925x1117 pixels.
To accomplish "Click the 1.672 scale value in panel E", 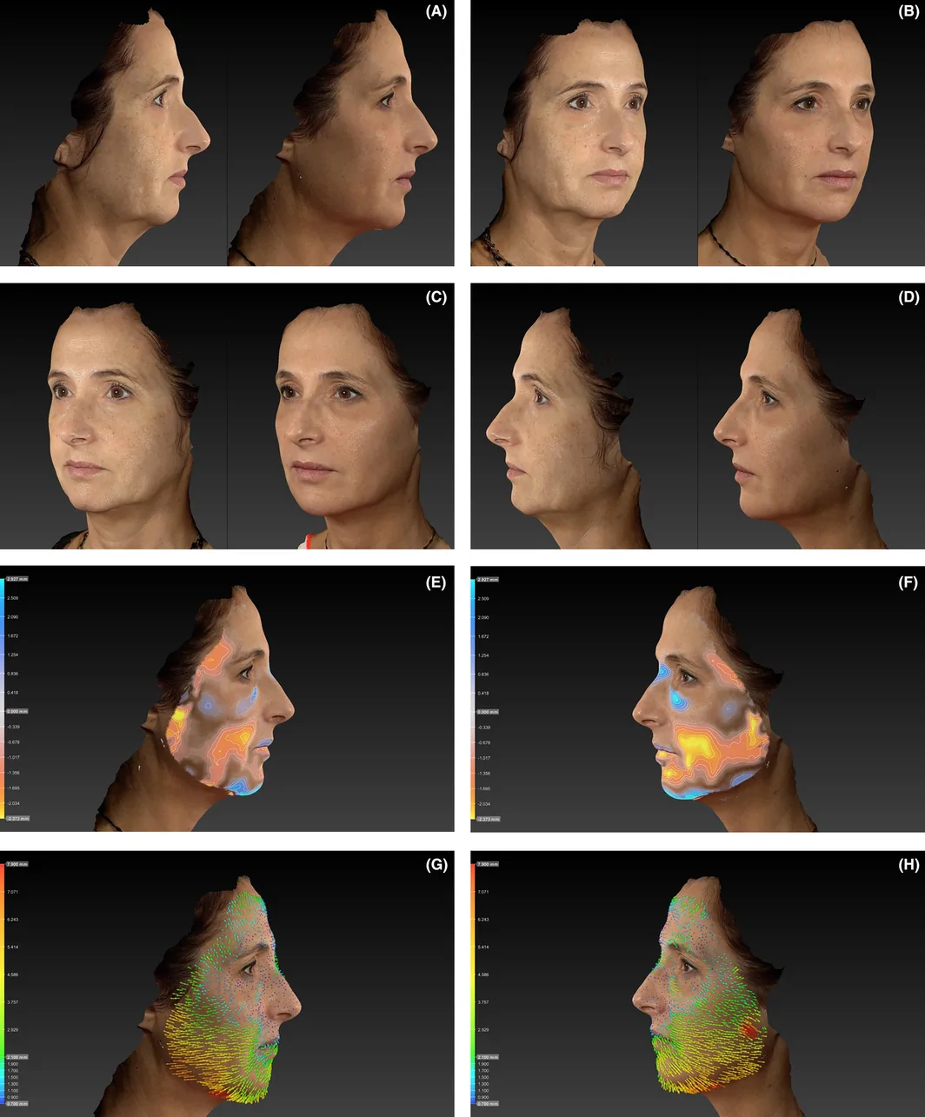I will 13,636.
